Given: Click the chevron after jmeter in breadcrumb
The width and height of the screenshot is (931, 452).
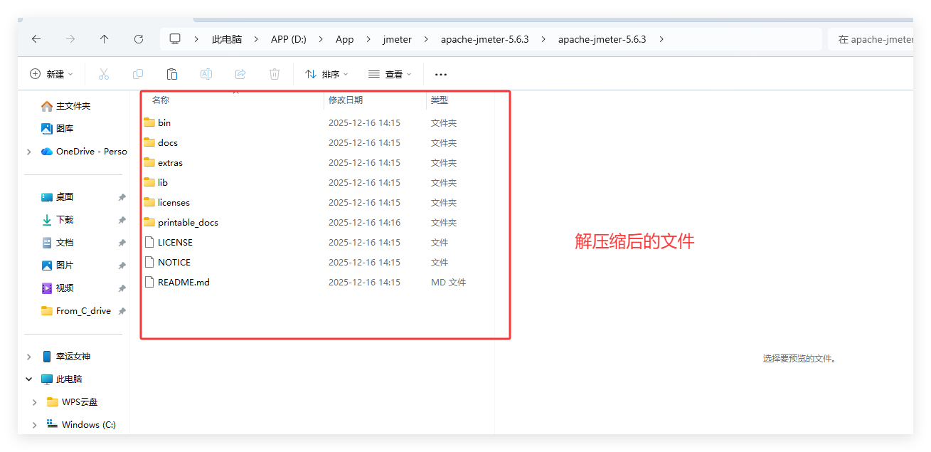Looking at the screenshot, I should point(426,39).
